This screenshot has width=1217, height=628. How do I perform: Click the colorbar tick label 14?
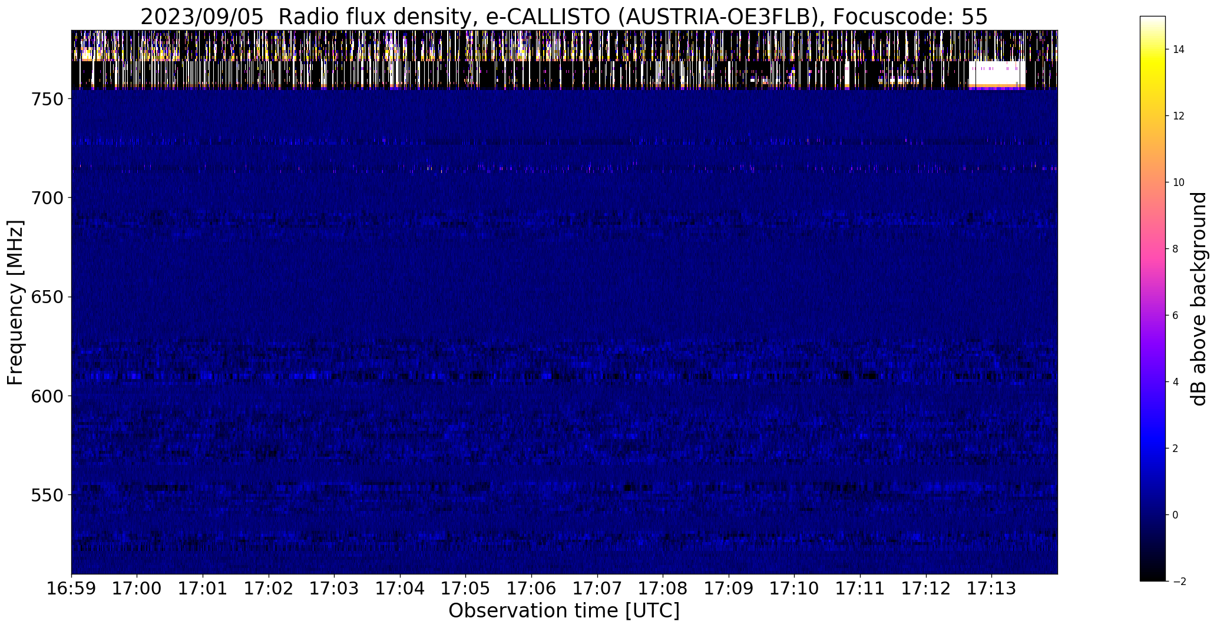(1179, 49)
